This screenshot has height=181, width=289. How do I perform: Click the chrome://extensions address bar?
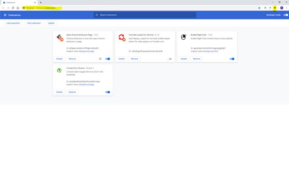[140, 8]
